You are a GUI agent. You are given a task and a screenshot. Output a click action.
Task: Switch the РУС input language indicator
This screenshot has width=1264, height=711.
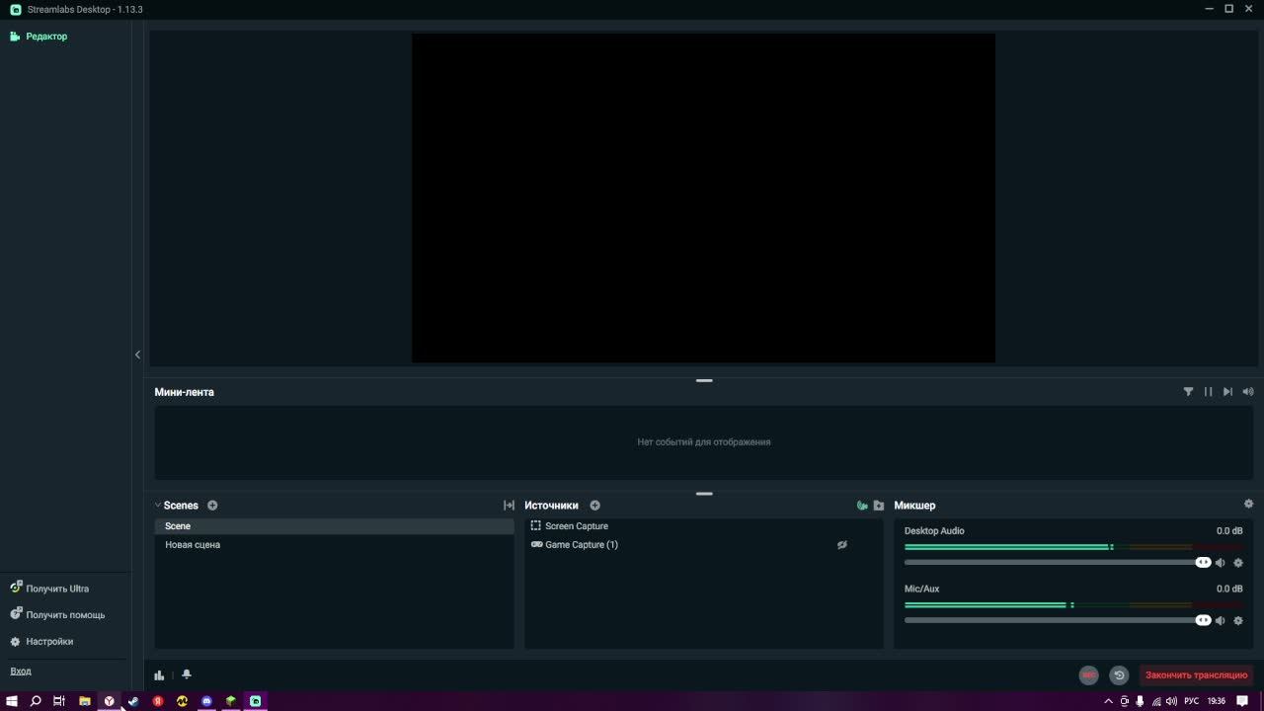(x=1192, y=701)
